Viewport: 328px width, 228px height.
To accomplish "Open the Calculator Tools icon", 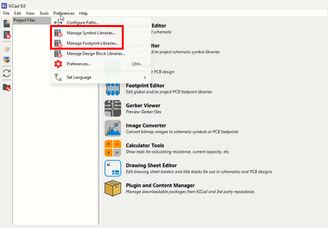I will (x=113, y=148).
